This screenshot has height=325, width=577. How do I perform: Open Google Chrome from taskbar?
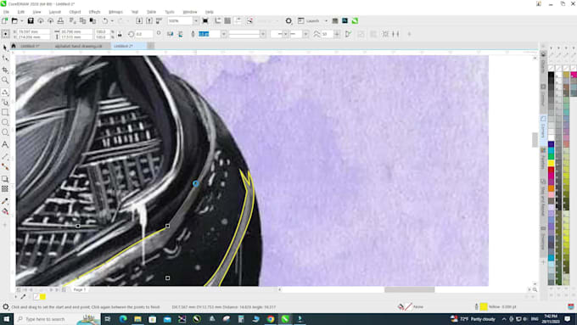tap(271, 319)
